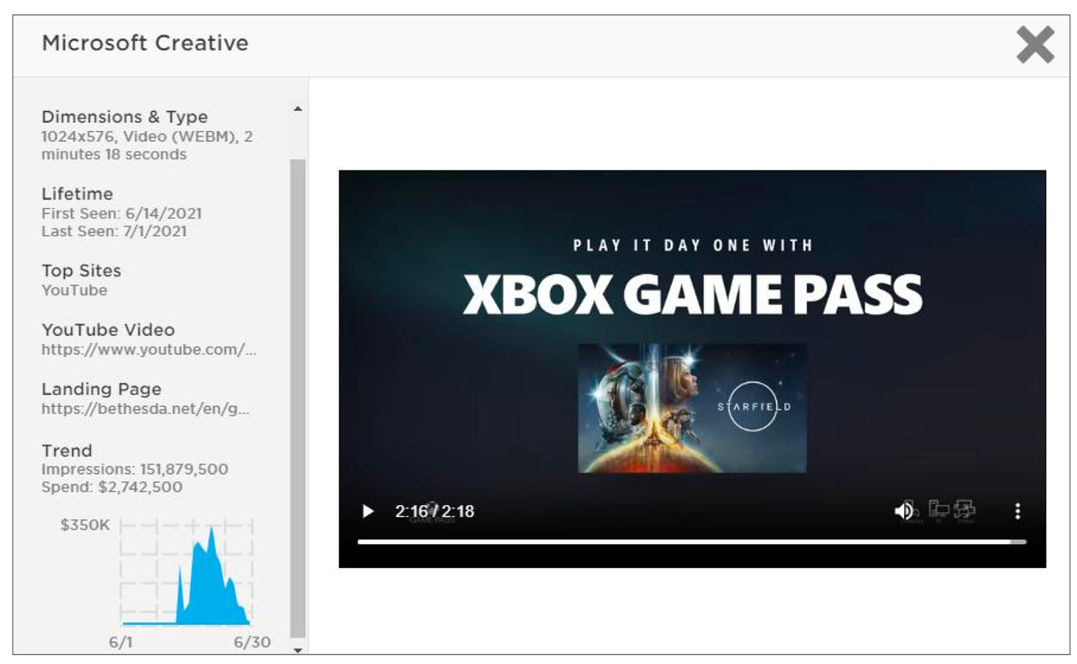Open the bethesda.net landing page link
This screenshot has width=1077, height=664.
(145, 409)
